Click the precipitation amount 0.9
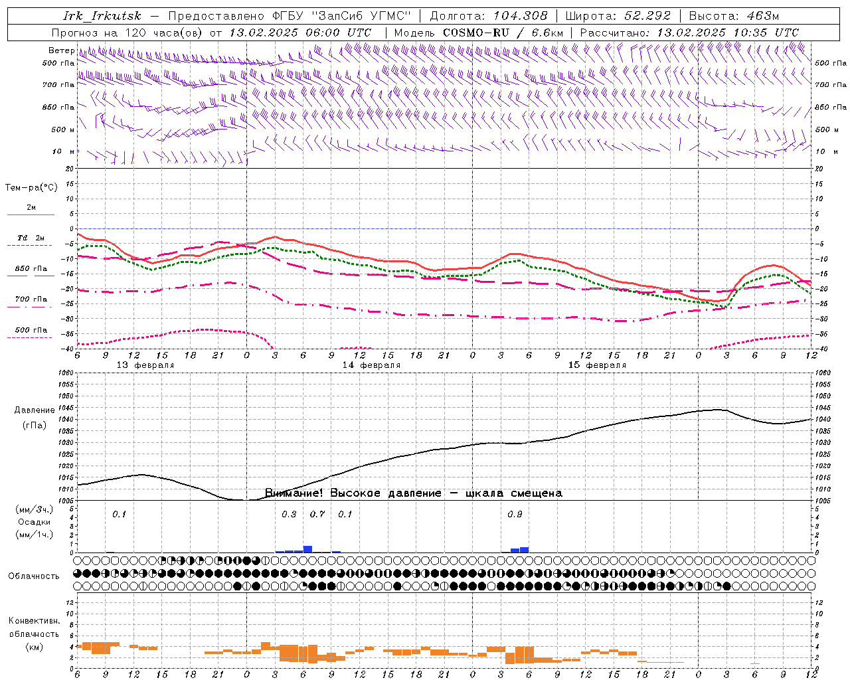 (515, 515)
